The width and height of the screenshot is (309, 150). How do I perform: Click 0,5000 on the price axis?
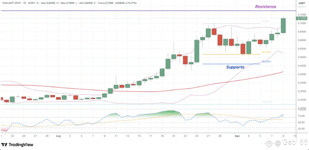(302, 57)
